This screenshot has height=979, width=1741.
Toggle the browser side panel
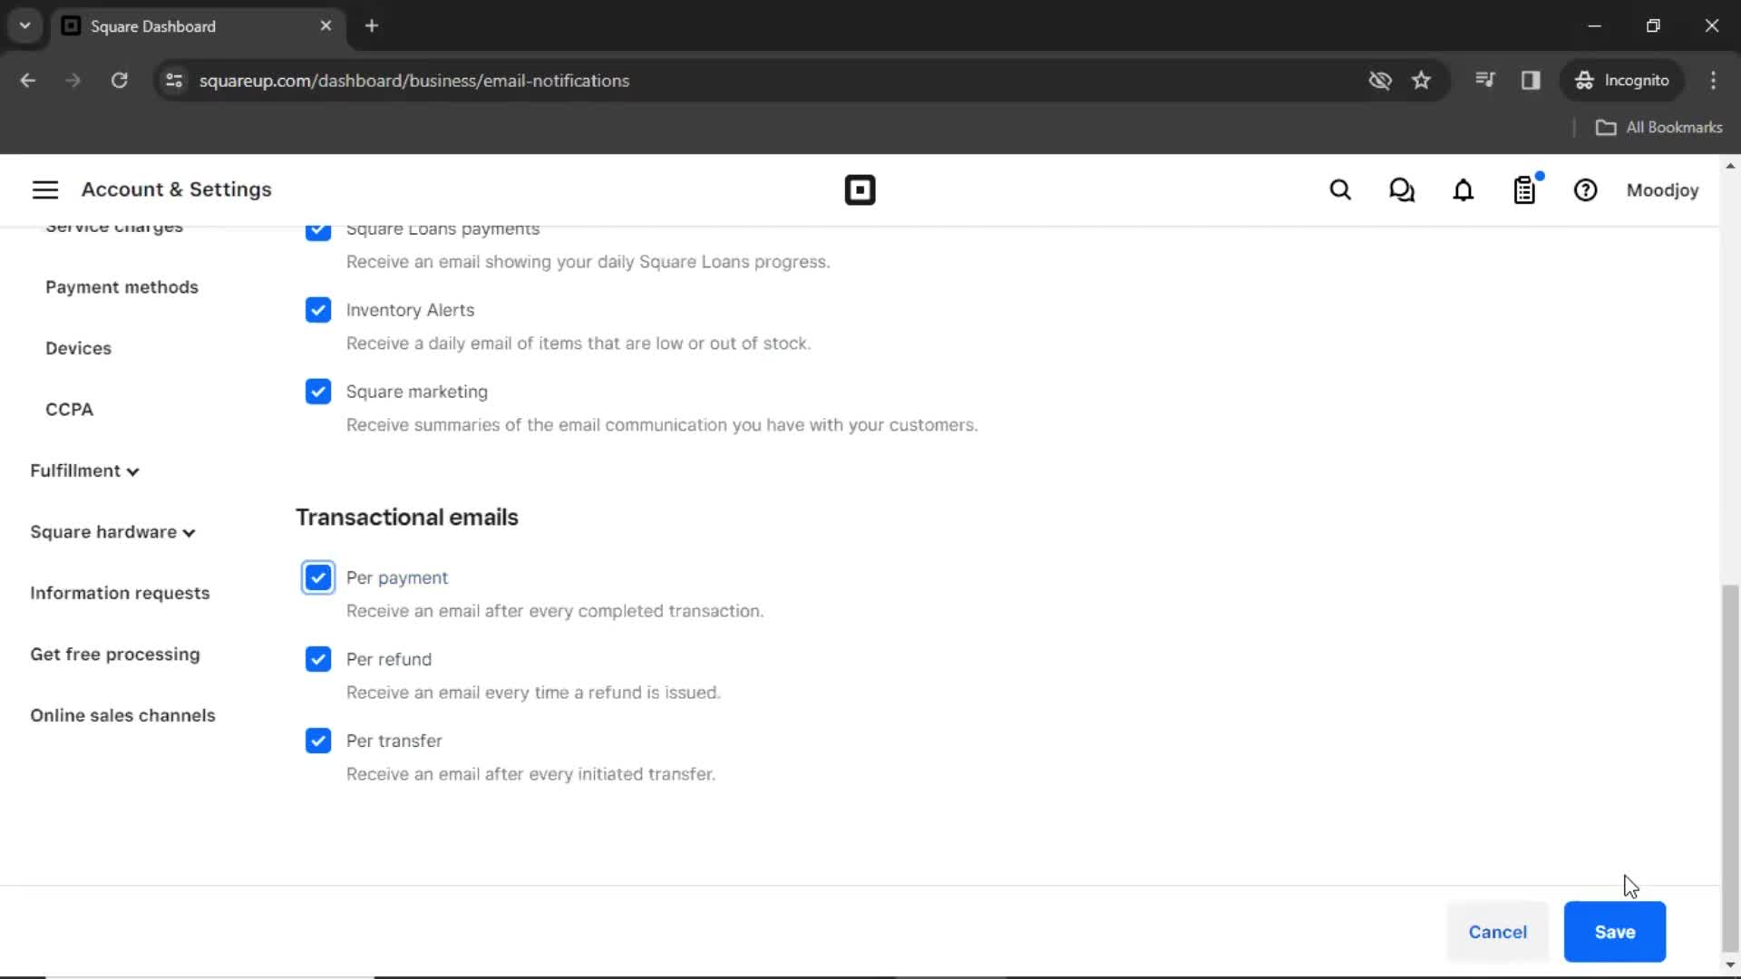(x=1531, y=81)
